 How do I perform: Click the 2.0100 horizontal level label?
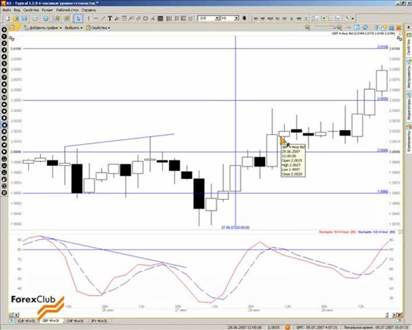383,47
